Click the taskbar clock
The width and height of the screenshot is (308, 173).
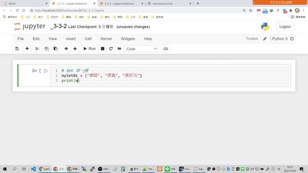tap(290, 169)
